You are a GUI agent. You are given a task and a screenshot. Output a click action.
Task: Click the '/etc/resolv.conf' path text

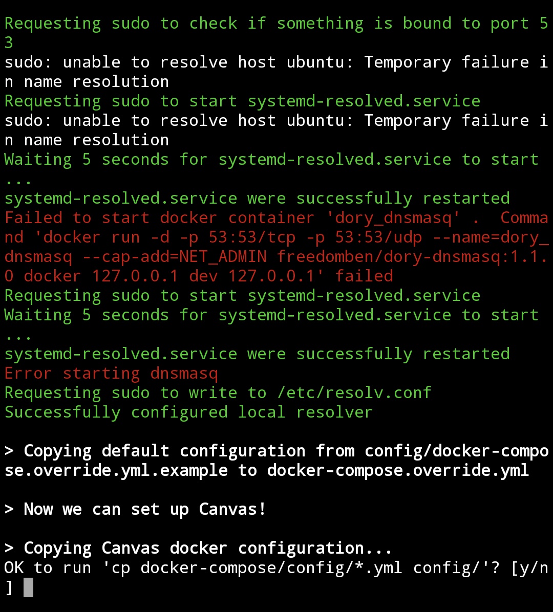(354, 392)
